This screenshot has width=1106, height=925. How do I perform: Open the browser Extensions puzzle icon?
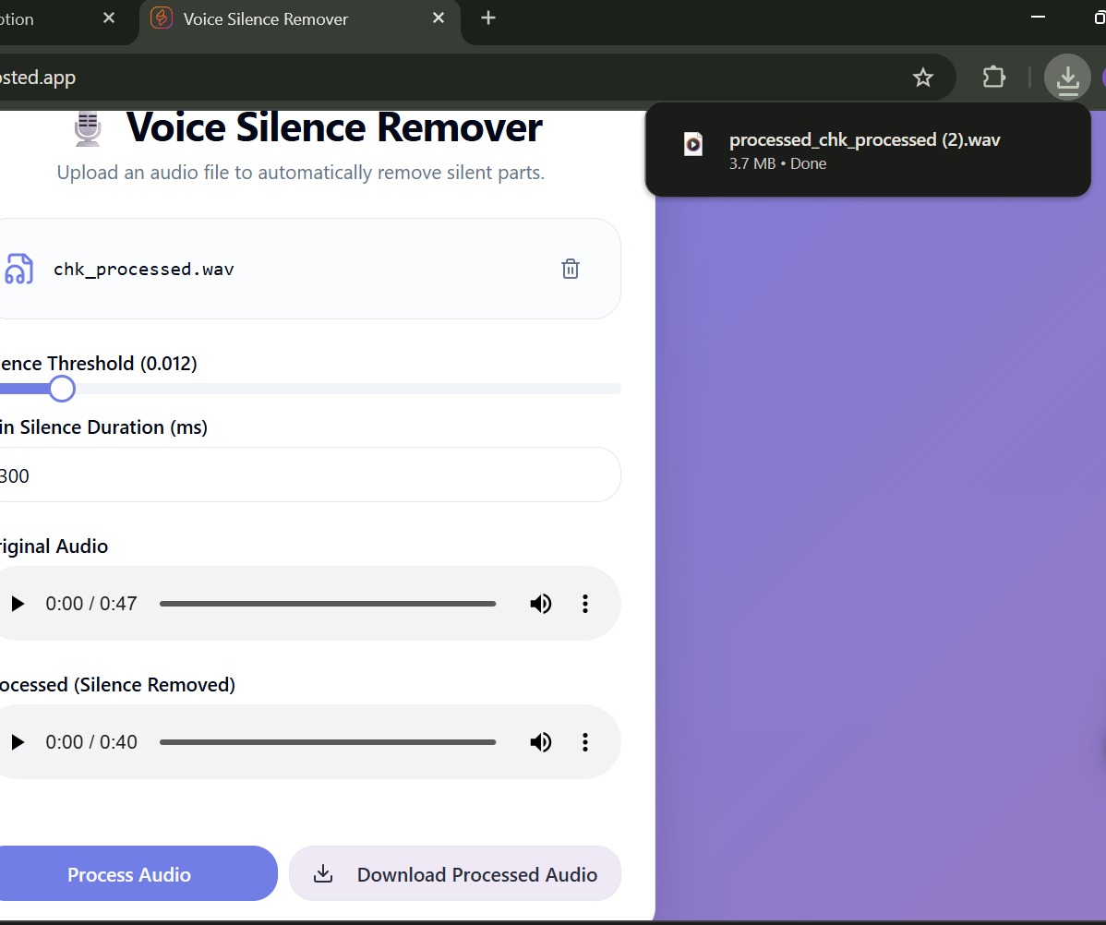tap(994, 78)
